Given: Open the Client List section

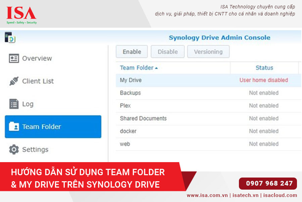Looking at the screenshot, I should click(x=53, y=81).
